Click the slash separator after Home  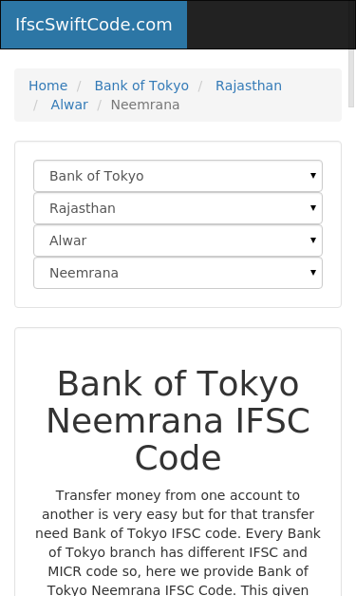pyautogui.click(x=79, y=86)
